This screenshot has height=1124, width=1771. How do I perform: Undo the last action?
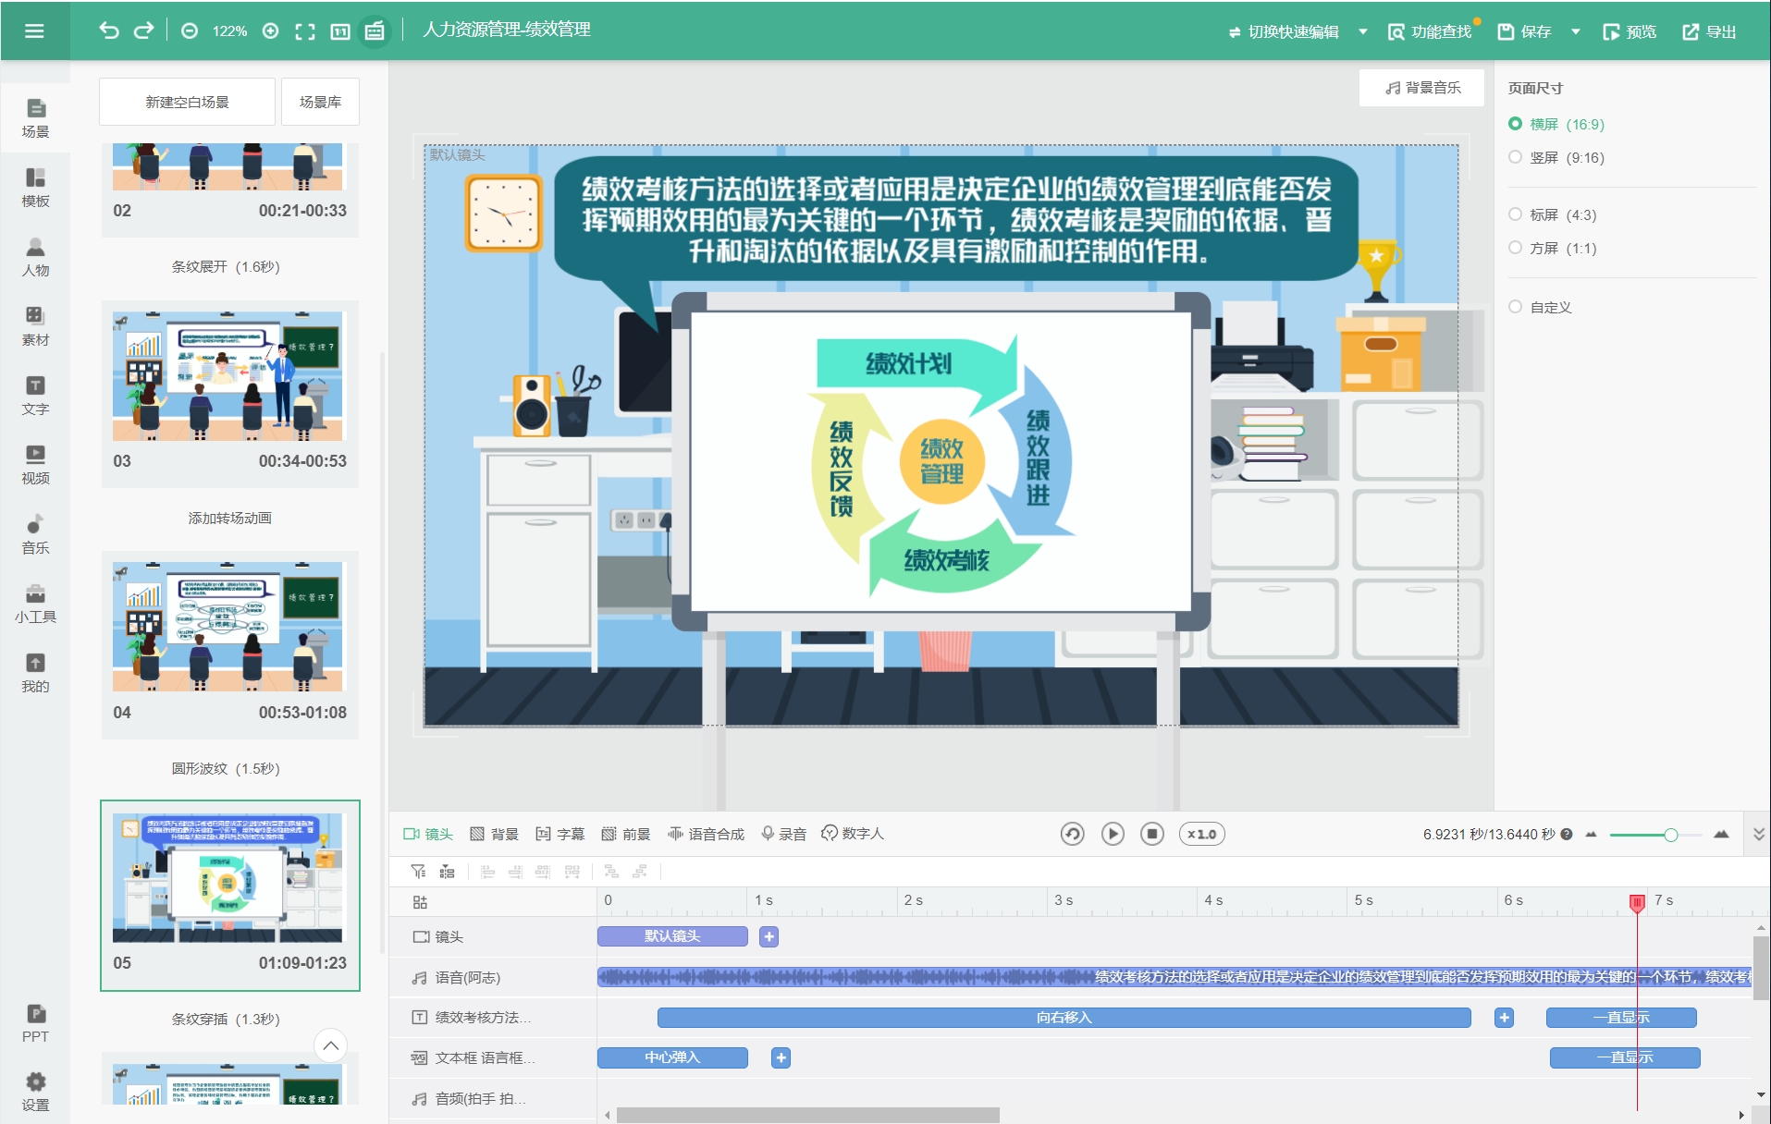109,31
